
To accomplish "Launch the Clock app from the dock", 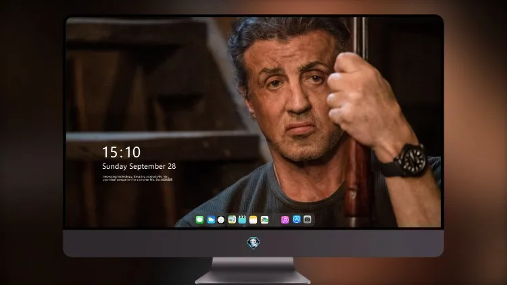I will click(221, 219).
